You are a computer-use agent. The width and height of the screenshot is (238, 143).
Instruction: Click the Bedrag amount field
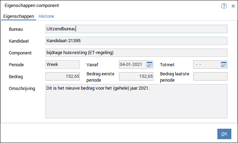click(63, 76)
